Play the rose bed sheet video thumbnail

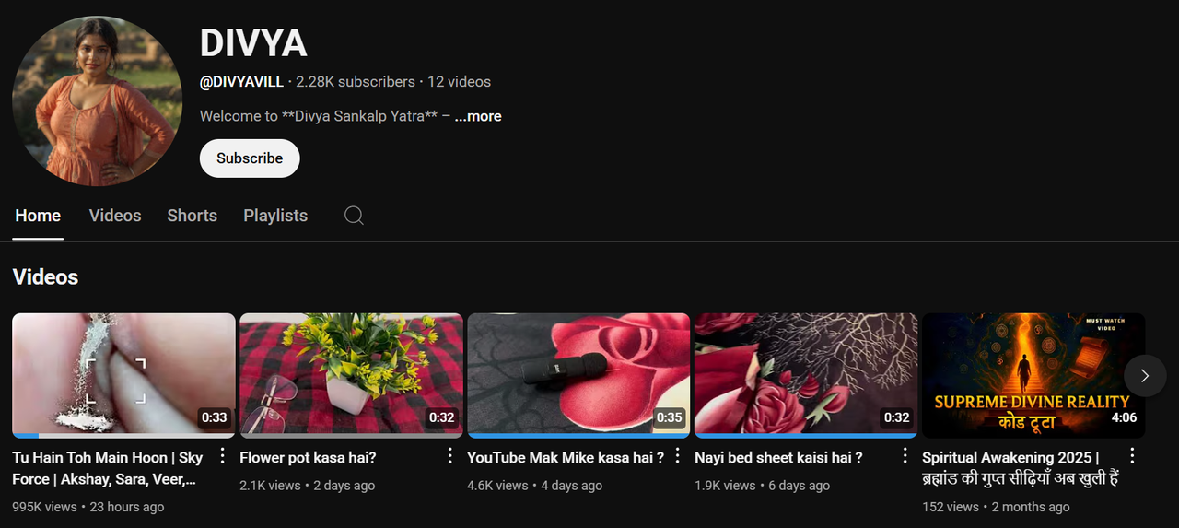pos(806,375)
